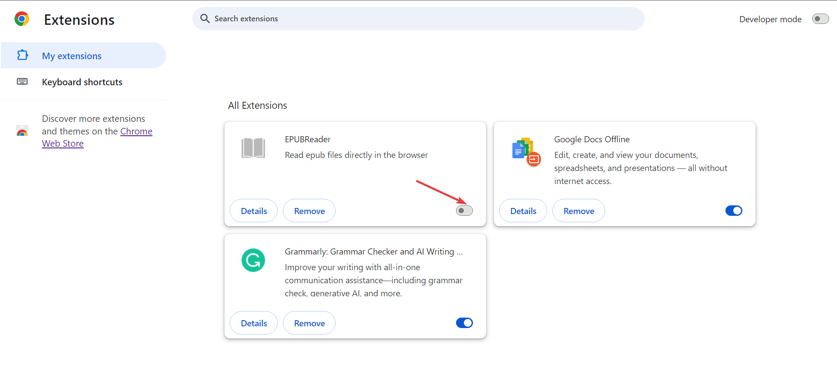The height and width of the screenshot is (382, 837).
Task: Click the Chrome Web Store icon
Action: tap(22, 131)
